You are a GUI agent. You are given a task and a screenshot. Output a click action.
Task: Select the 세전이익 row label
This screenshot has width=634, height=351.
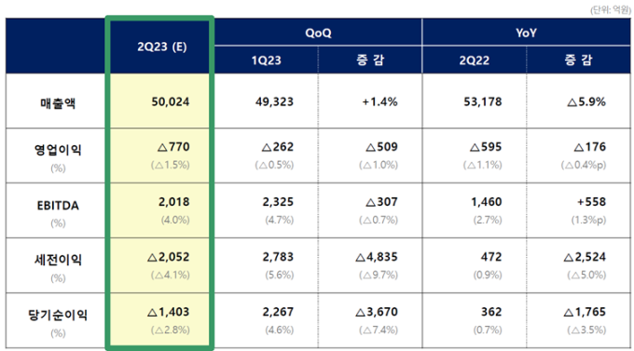pyautogui.click(x=58, y=260)
